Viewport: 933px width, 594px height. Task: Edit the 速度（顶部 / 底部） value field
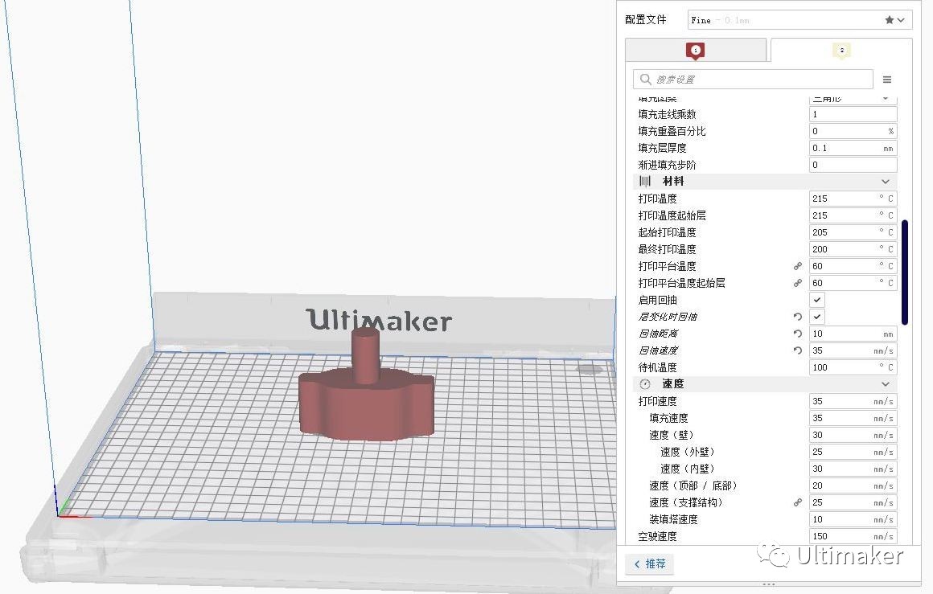(853, 485)
